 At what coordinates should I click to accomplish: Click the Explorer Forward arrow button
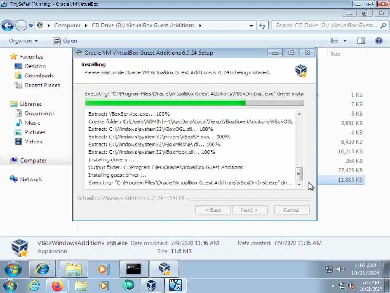point(21,26)
